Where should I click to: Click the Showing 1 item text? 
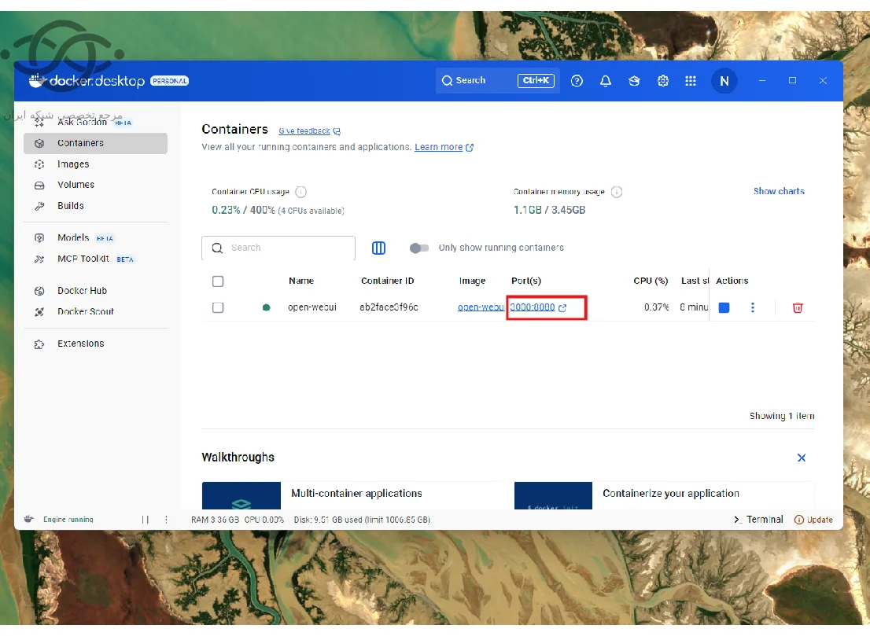point(782,416)
